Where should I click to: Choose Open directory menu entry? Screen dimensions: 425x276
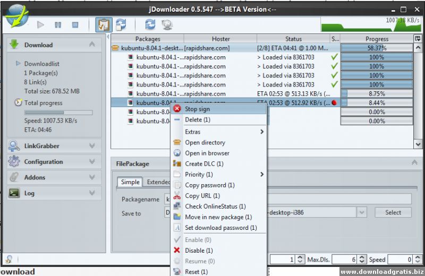218,142
